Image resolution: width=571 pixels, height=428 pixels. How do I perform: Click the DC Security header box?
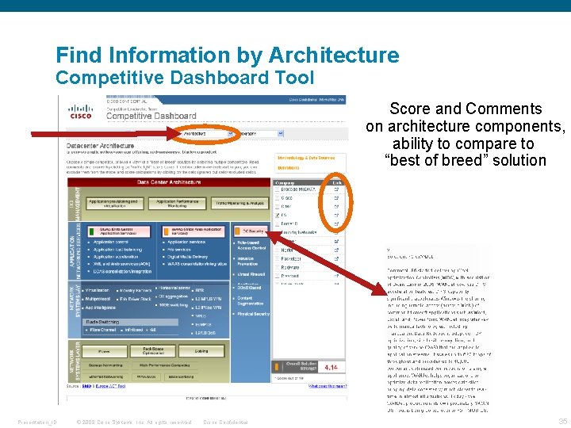[x=251, y=231]
